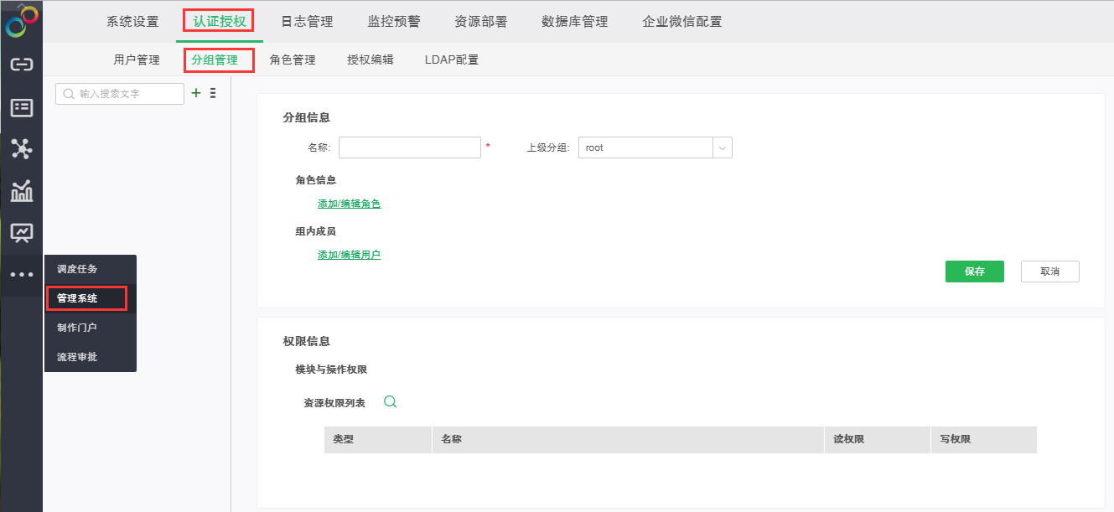The width and height of the screenshot is (1114, 512).
Task: Choose 制作门户 in the popup menu
Action: 77,328
